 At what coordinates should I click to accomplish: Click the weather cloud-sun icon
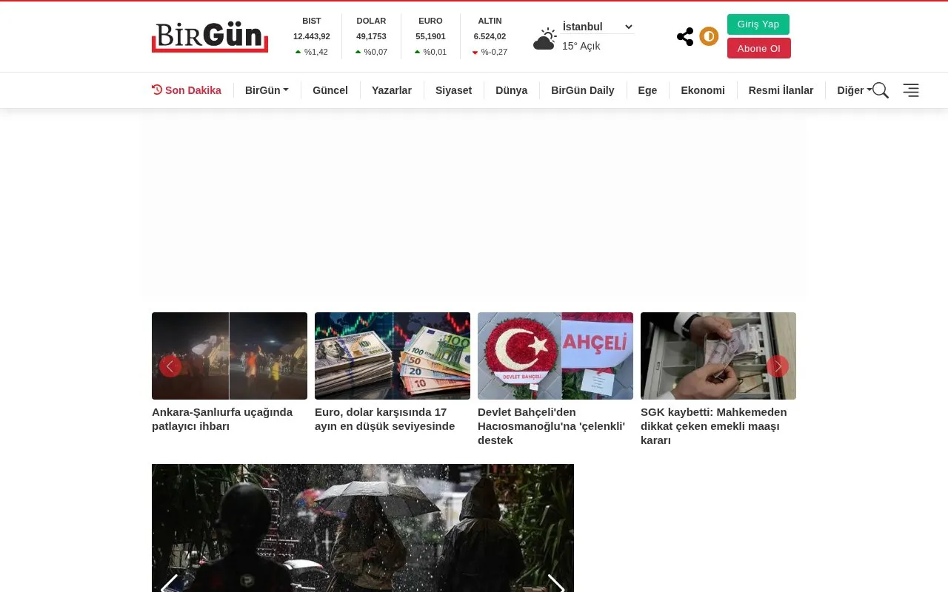(545, 38)
